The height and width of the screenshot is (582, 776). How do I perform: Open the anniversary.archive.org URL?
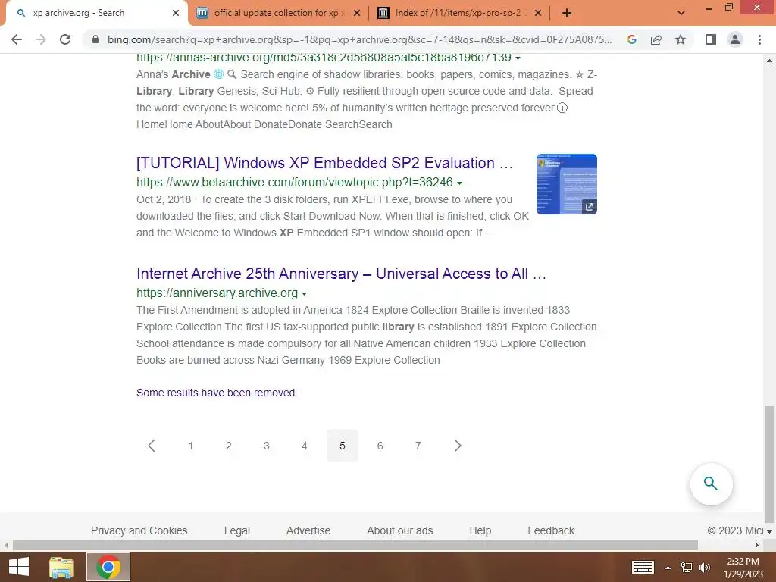coord(217,293)
